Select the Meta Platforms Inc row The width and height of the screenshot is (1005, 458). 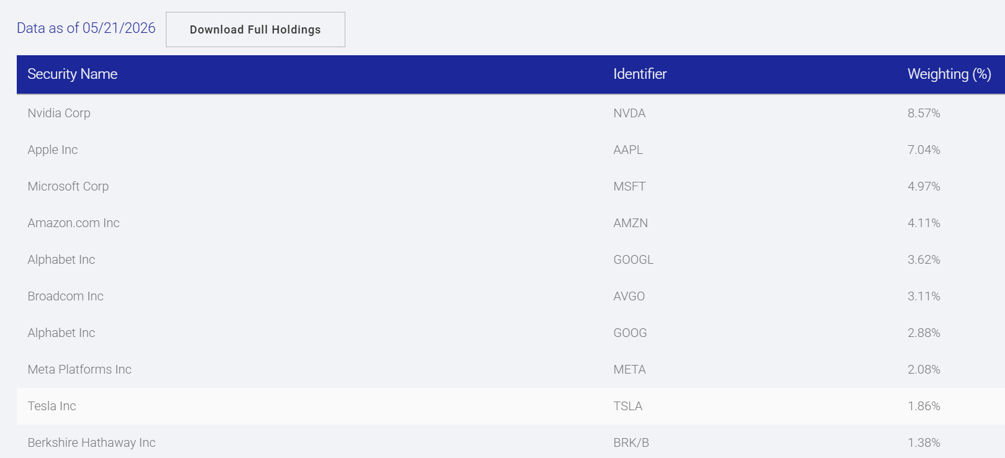511,369
